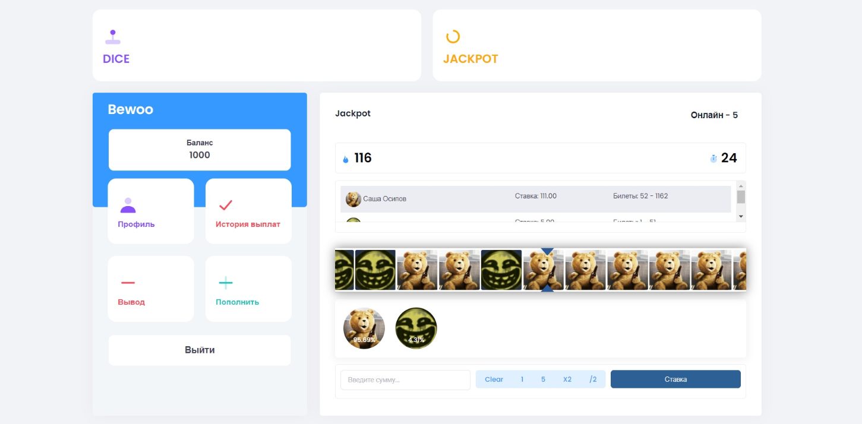The width and height of the screenshot is (862, 424).
Task: Click the bet list scrollbar down arrow
Action: pos(741,217)
